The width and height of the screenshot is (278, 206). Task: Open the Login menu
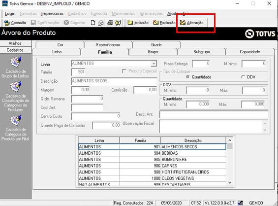coord(10,14)
